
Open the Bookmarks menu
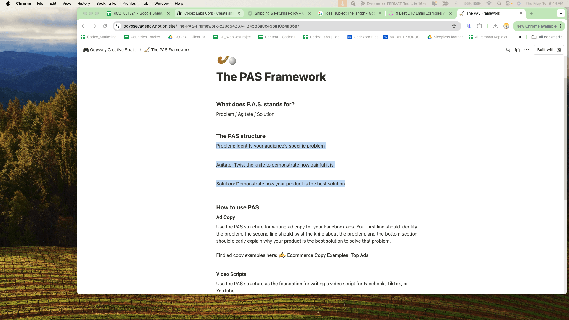[x=106, y=4]
